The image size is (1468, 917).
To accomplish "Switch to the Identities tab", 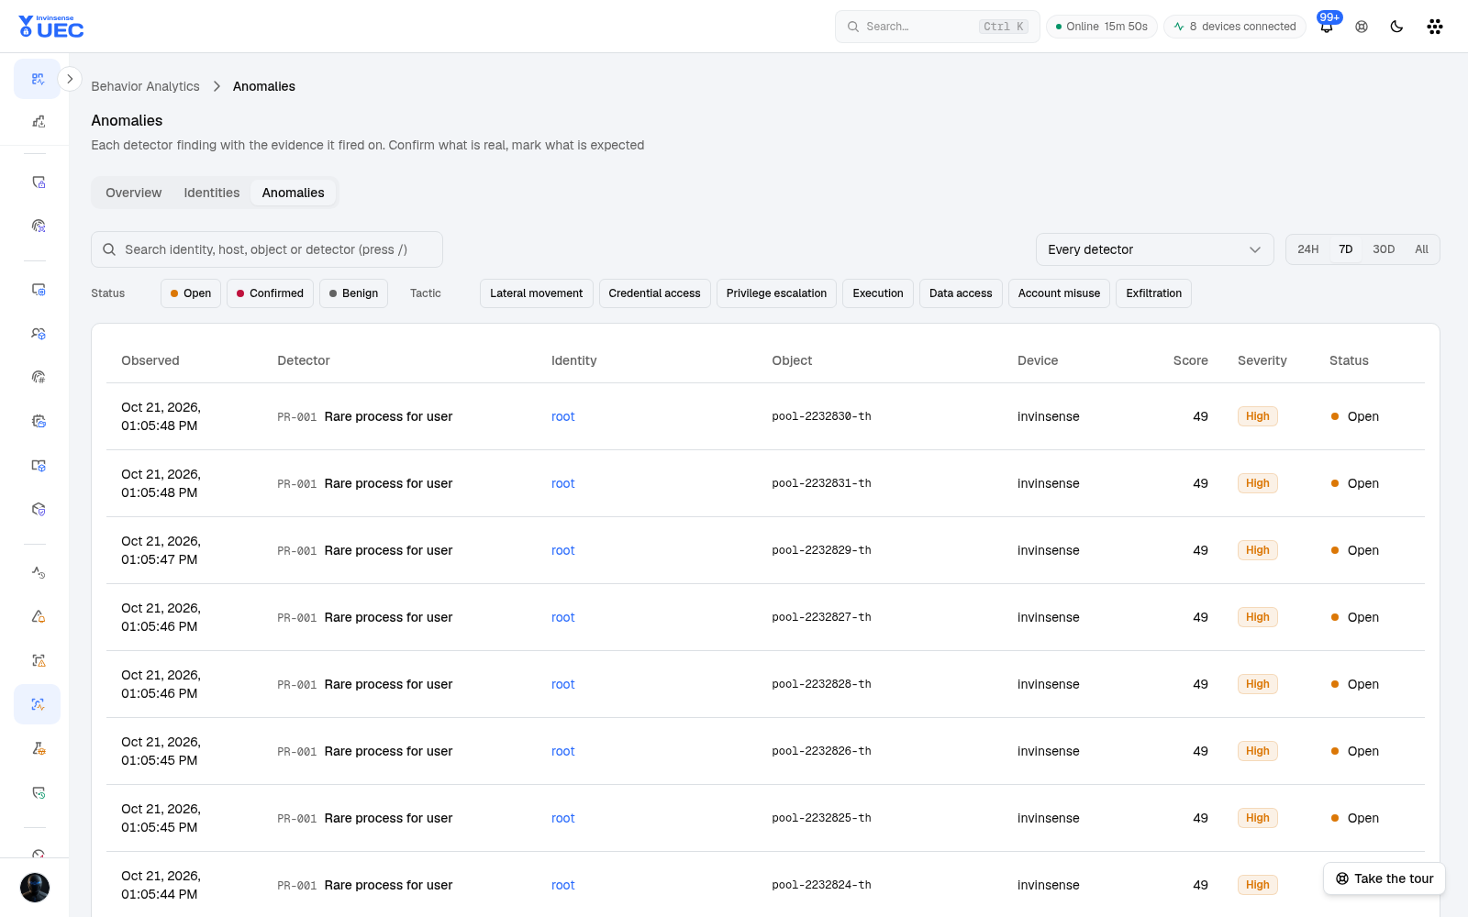I will point(211,193).
